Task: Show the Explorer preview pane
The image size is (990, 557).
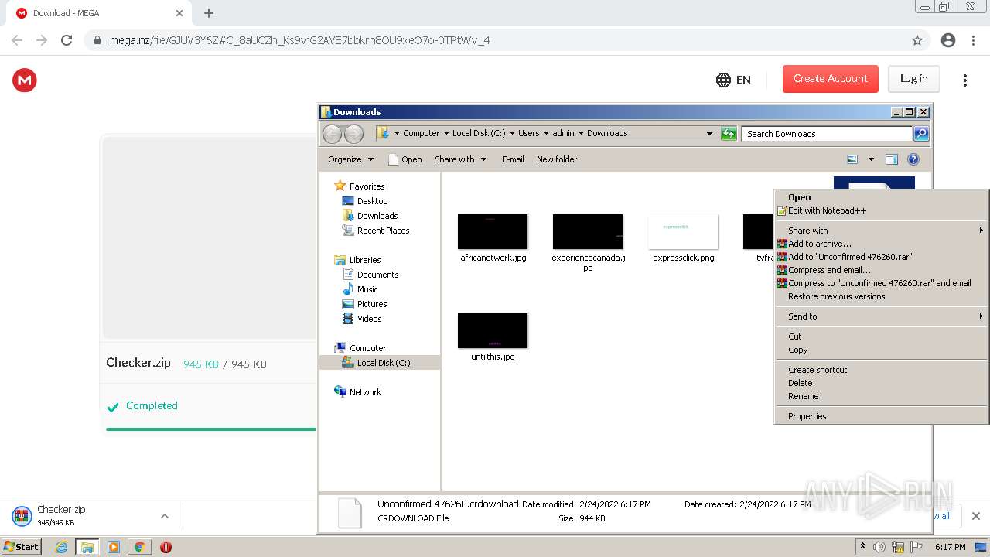Action: 892,159
